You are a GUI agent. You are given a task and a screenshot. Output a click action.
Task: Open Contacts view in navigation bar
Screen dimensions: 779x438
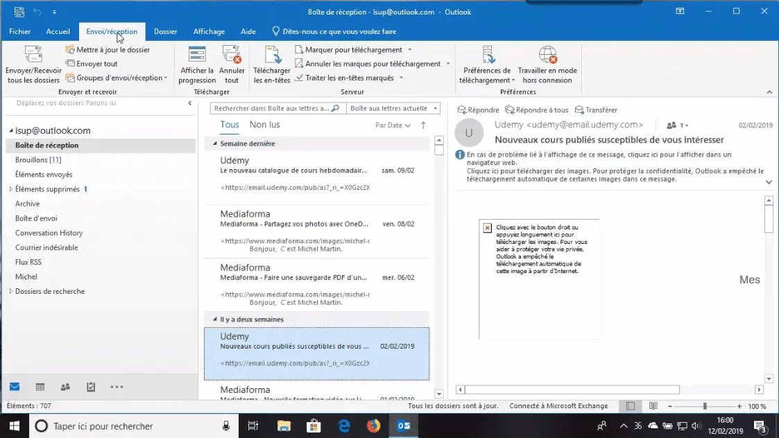65,387
